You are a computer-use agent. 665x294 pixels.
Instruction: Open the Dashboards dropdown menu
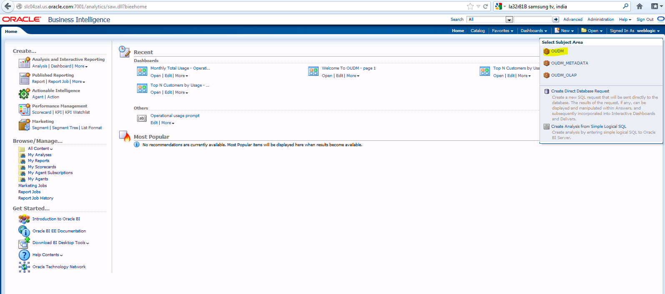534,31
